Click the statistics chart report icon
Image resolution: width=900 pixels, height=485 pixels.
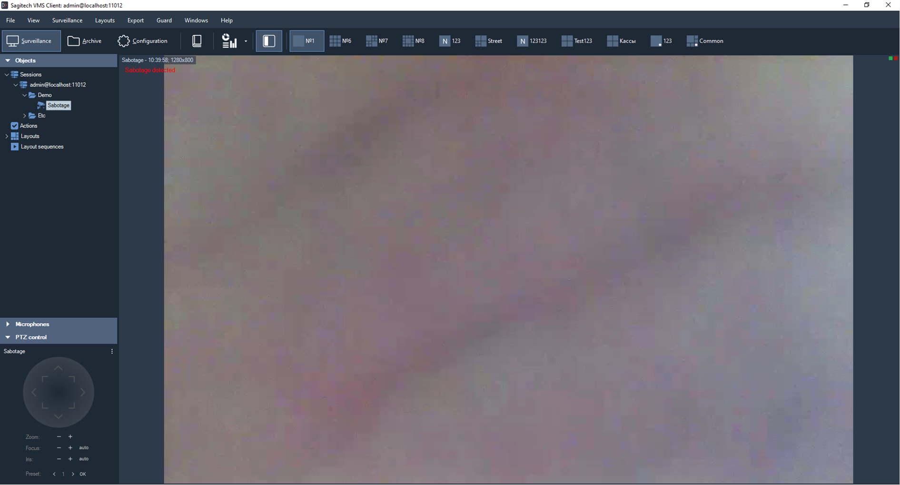pyautogui.click(x=229, y=41)
